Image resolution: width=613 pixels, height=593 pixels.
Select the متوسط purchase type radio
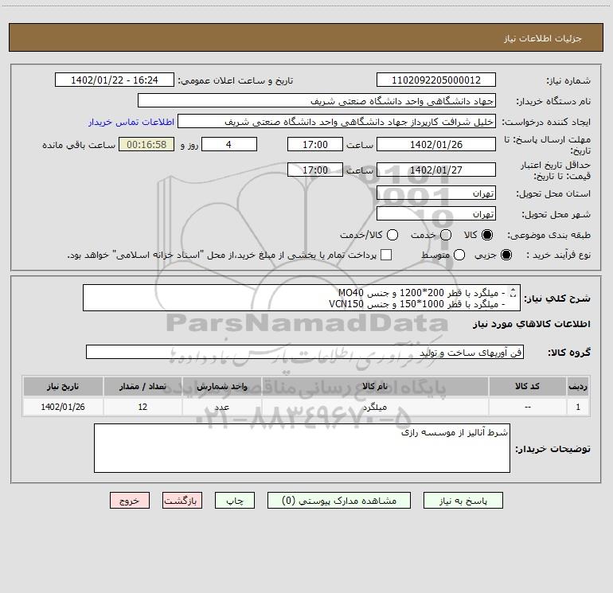tap(459, 255)
